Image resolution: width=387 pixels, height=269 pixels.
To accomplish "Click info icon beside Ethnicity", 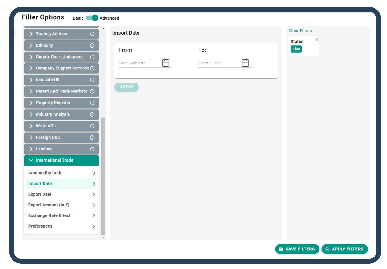I will (x=92, y=45).
